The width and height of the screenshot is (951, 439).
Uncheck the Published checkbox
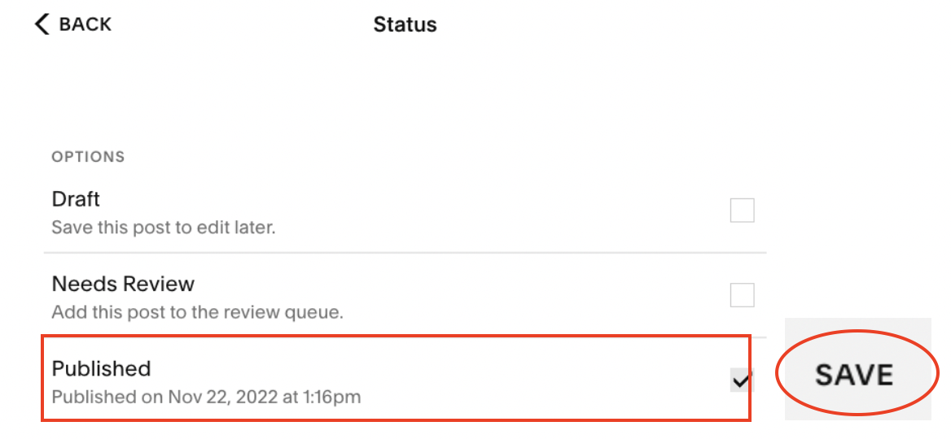point(742,380)
